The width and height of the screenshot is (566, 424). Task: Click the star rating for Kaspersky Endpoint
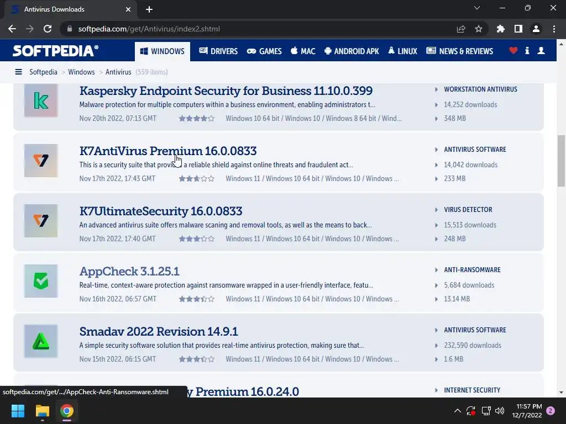pos(197,118)
